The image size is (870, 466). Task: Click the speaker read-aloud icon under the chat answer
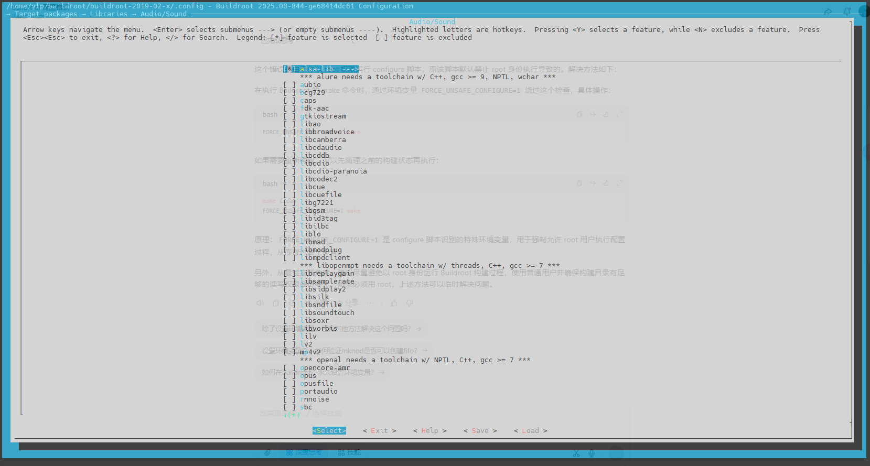[x=260, y=303]
